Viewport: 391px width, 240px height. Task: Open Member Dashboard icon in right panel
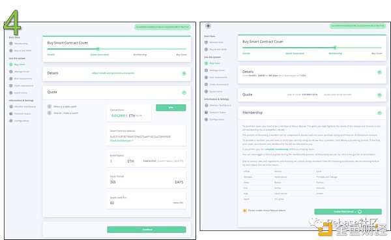point(206,105)
